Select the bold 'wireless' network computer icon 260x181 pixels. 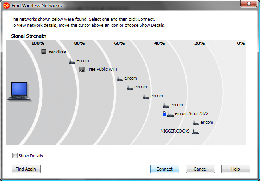tap(44, 52)
